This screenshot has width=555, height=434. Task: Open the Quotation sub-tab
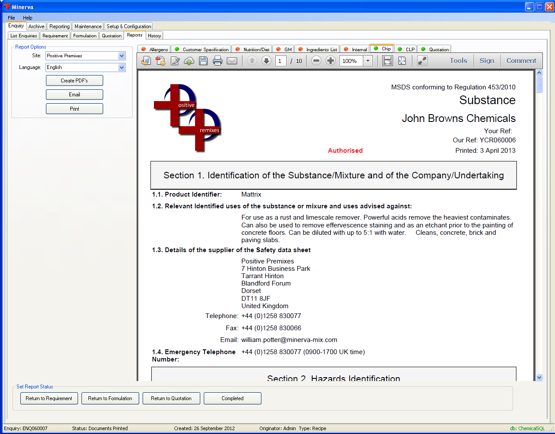coord(112,36)
